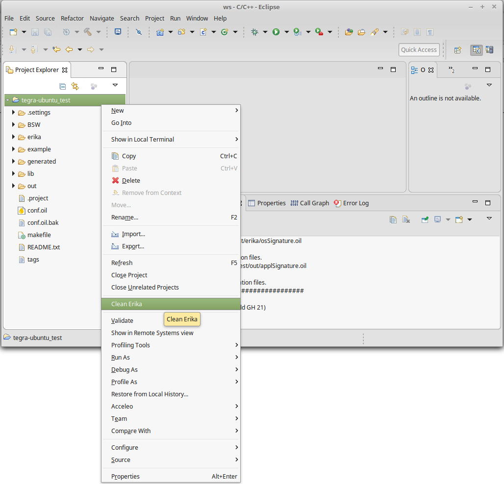Click the New Source Folder icon
Image resolution: width=504 pixels, height=484 pixels.
point(181,32)
